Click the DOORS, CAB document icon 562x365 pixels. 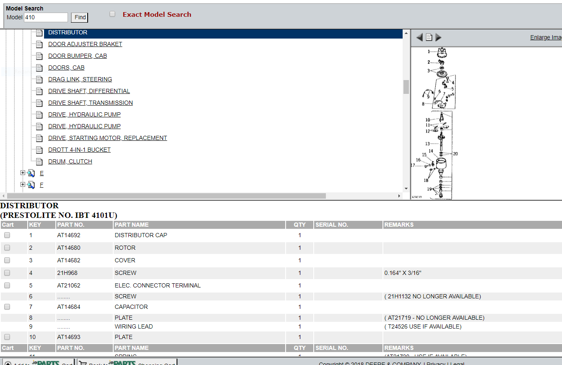[39, 68]
